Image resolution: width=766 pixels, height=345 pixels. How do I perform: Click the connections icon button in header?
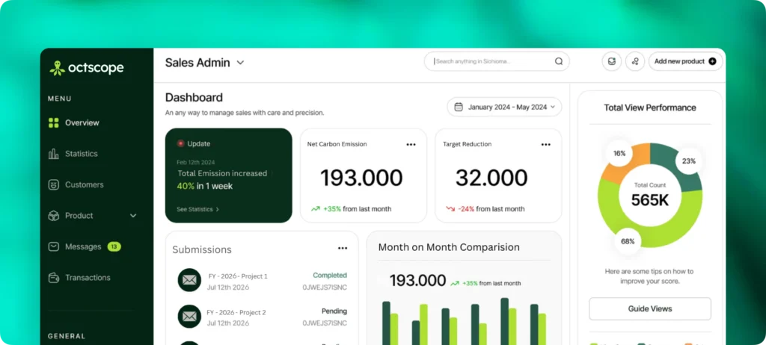[635, 61]
